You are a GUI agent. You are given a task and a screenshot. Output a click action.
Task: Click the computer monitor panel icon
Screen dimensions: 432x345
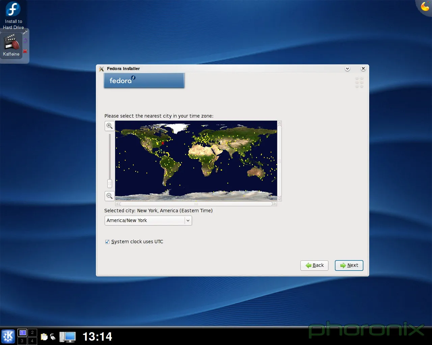(67, 337)
